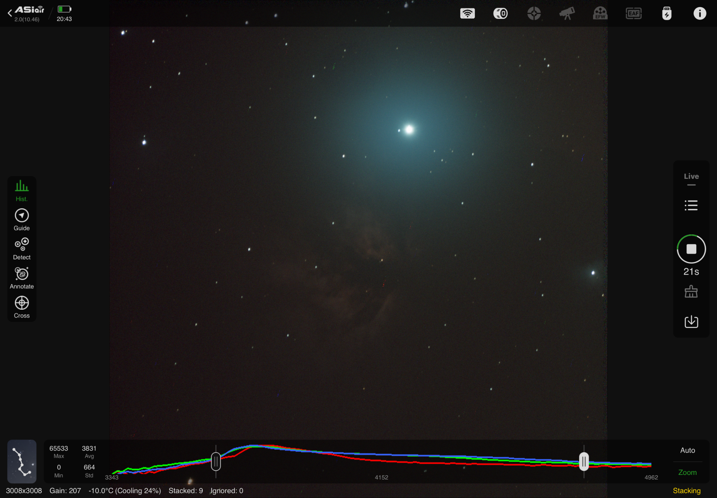Open the EAF focuser icon
This screenshot has width=717, height=498.
point(634,14)
